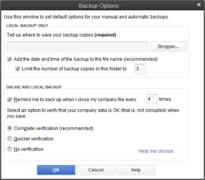Click the Cancel button
Image resolution: width=205 pixels, height=180 pixels.
pyautogui.click(x=96, y=170)
